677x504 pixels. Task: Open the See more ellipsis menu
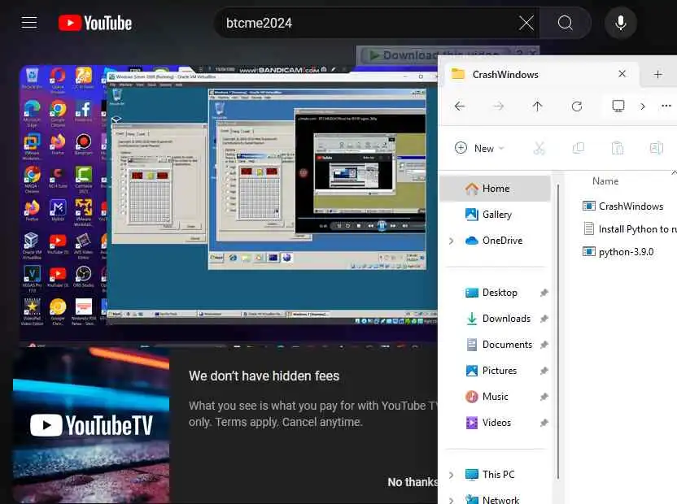tap(666, 106)
